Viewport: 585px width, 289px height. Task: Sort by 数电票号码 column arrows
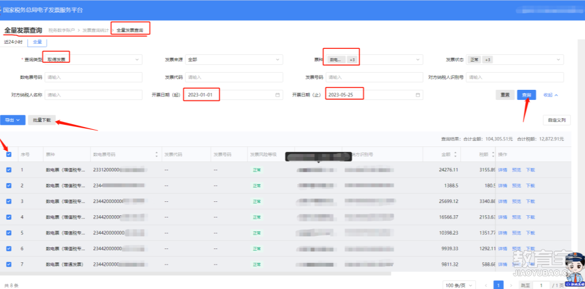pos(157,154)
